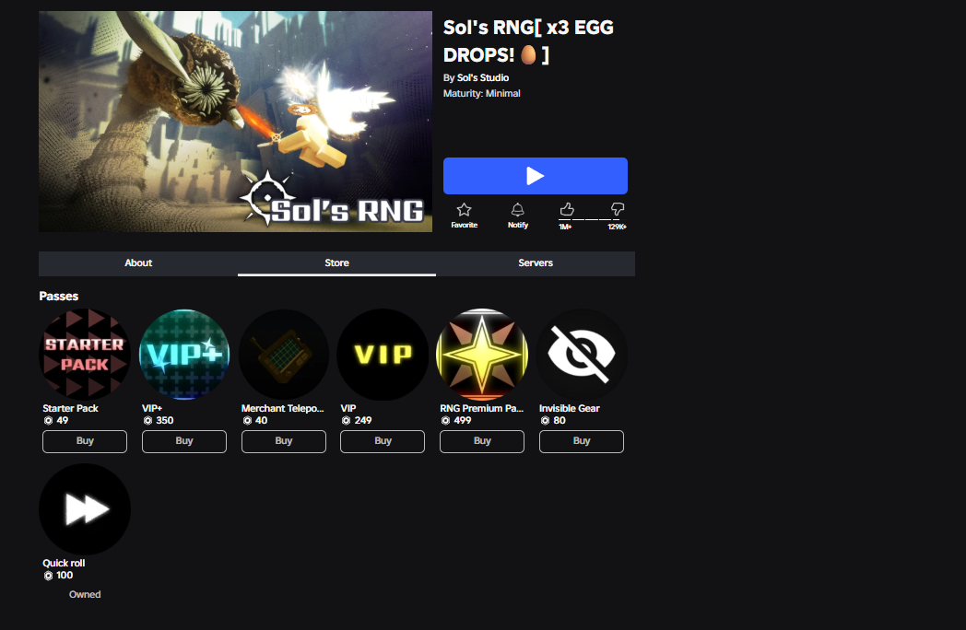Image resolution: width=966 pixels, height=630 pixels.
Task: Dislike the game with thumbs-down icon
Action: pyautogui.click(x=618, y=209)
